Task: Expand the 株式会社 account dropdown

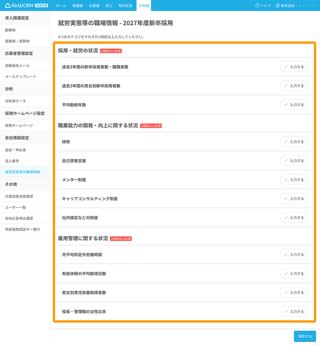Action: coord(296,6)
